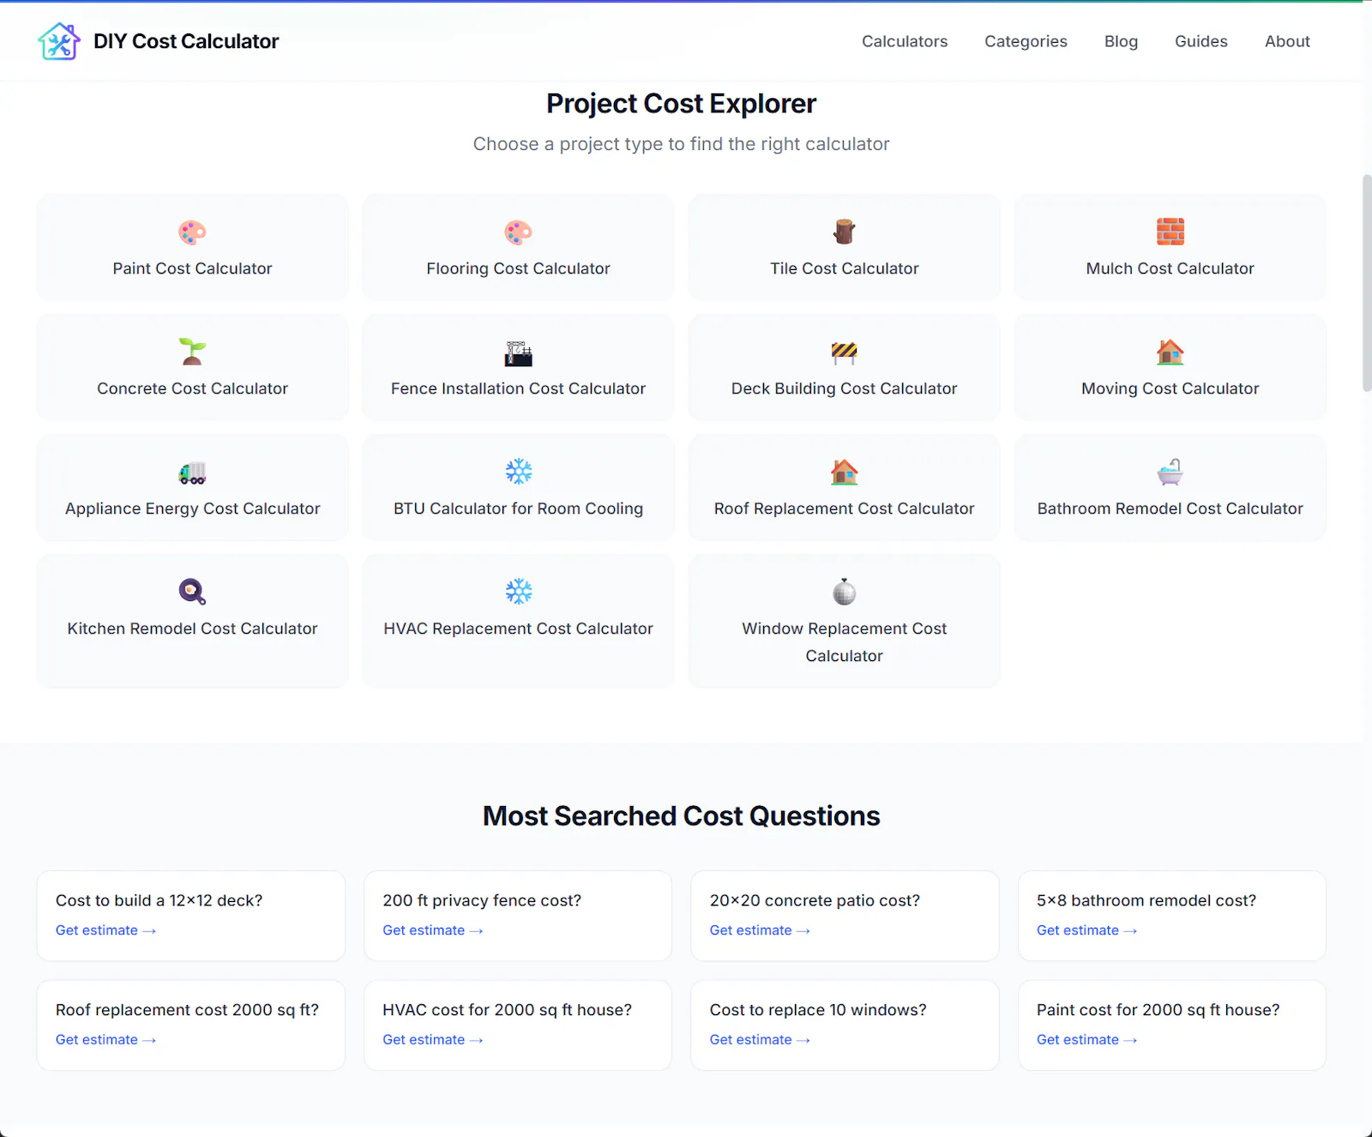Click the snowflake icon on BTU Calculator card
Screen dimensions: 1372x1137
518,472
